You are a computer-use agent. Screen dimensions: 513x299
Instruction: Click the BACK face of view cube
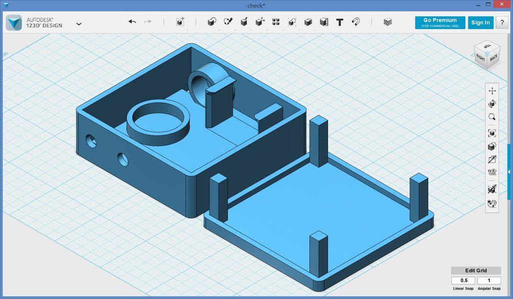click(x=493, y=58)
